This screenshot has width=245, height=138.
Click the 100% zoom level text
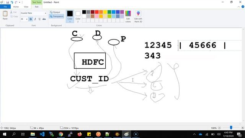pyautogui.click(x=214, y=128)
